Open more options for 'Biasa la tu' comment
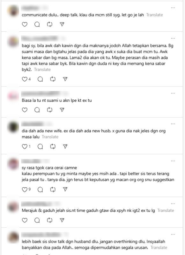Screen dimensions: 185x255 click(173, 93)
